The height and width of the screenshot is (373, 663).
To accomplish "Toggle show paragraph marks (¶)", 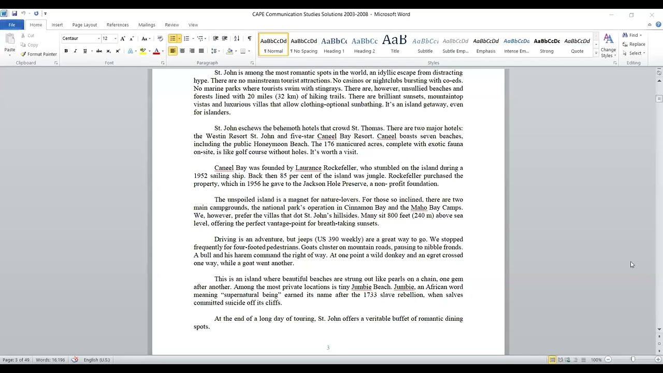I will 249,38.
